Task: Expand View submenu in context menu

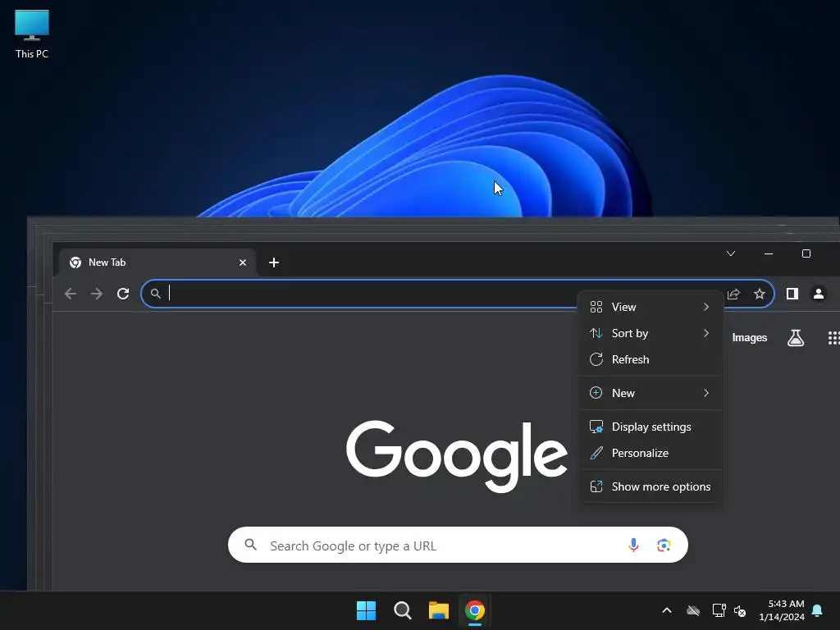Action: click(650, 307)
